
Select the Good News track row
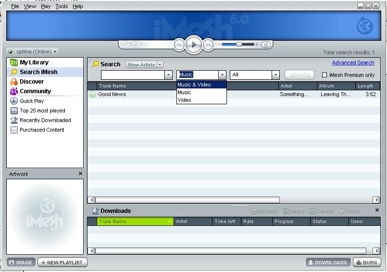234,94
